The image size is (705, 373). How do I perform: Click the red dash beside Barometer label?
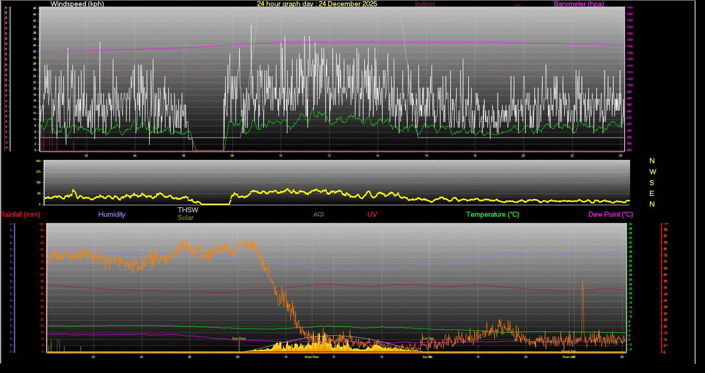[x=517, y=5]
